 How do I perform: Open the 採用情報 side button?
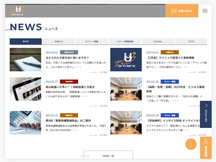[x=206, y=148]
